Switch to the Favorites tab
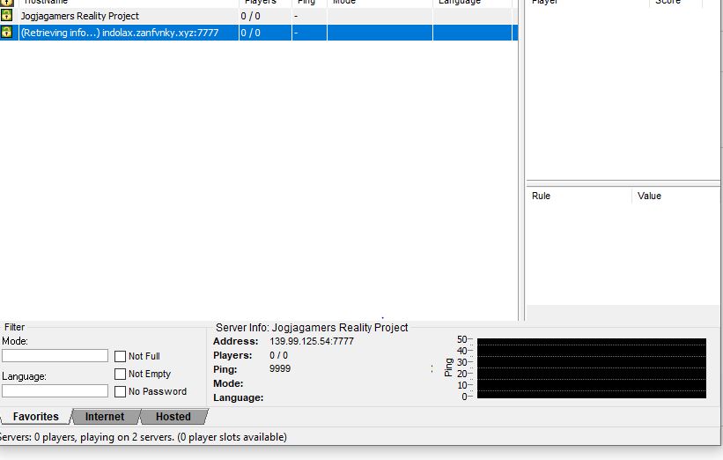 (x=36, y=417)
